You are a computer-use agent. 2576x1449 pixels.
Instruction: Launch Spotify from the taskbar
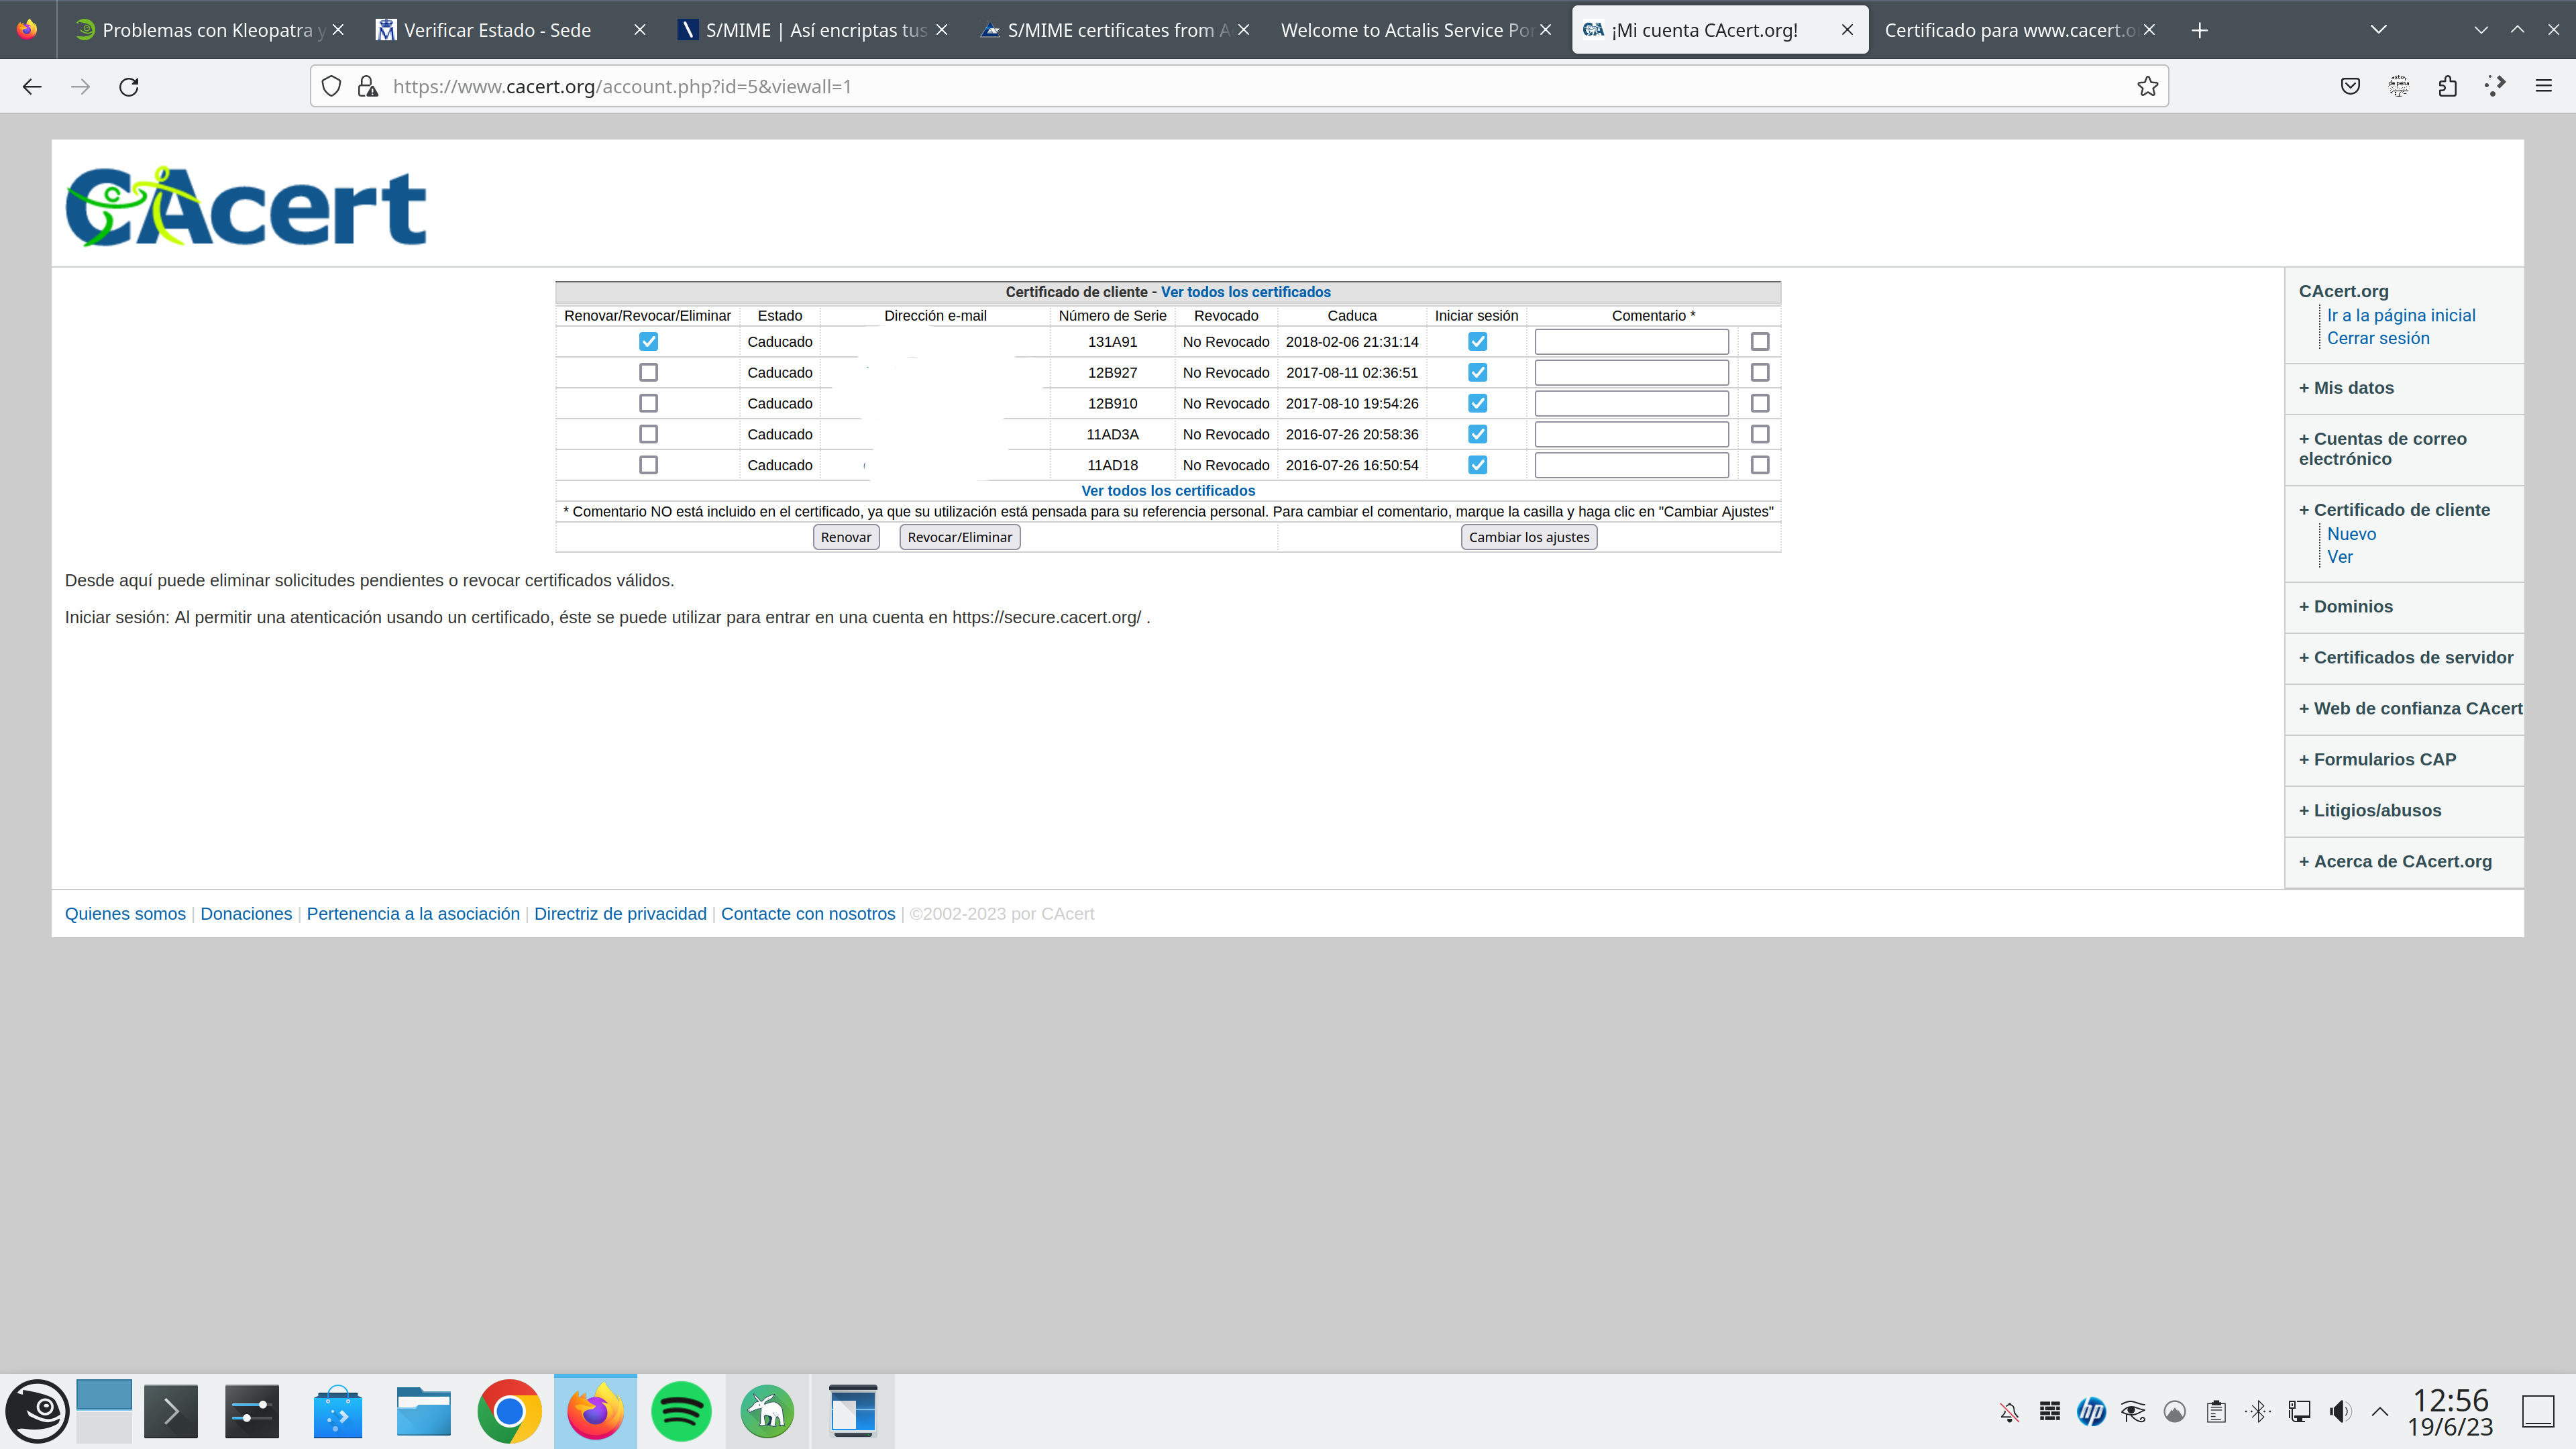pyautogui.click(x=681, y=1411)
